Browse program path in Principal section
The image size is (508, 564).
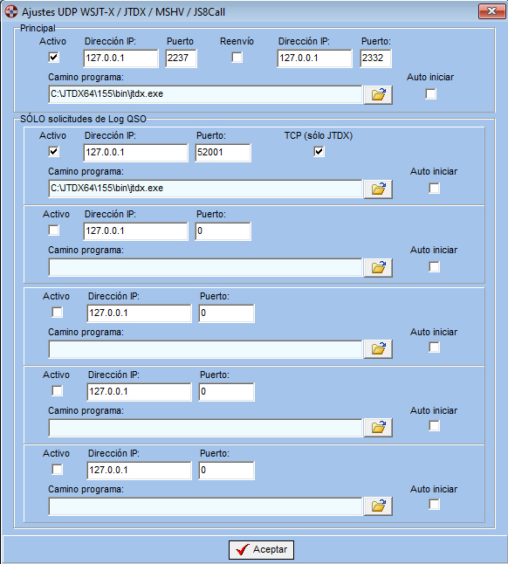[x=378, y=95]
